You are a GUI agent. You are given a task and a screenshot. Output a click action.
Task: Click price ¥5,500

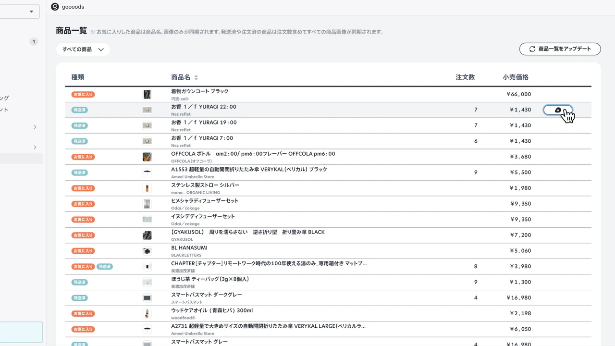coord(520,173)
